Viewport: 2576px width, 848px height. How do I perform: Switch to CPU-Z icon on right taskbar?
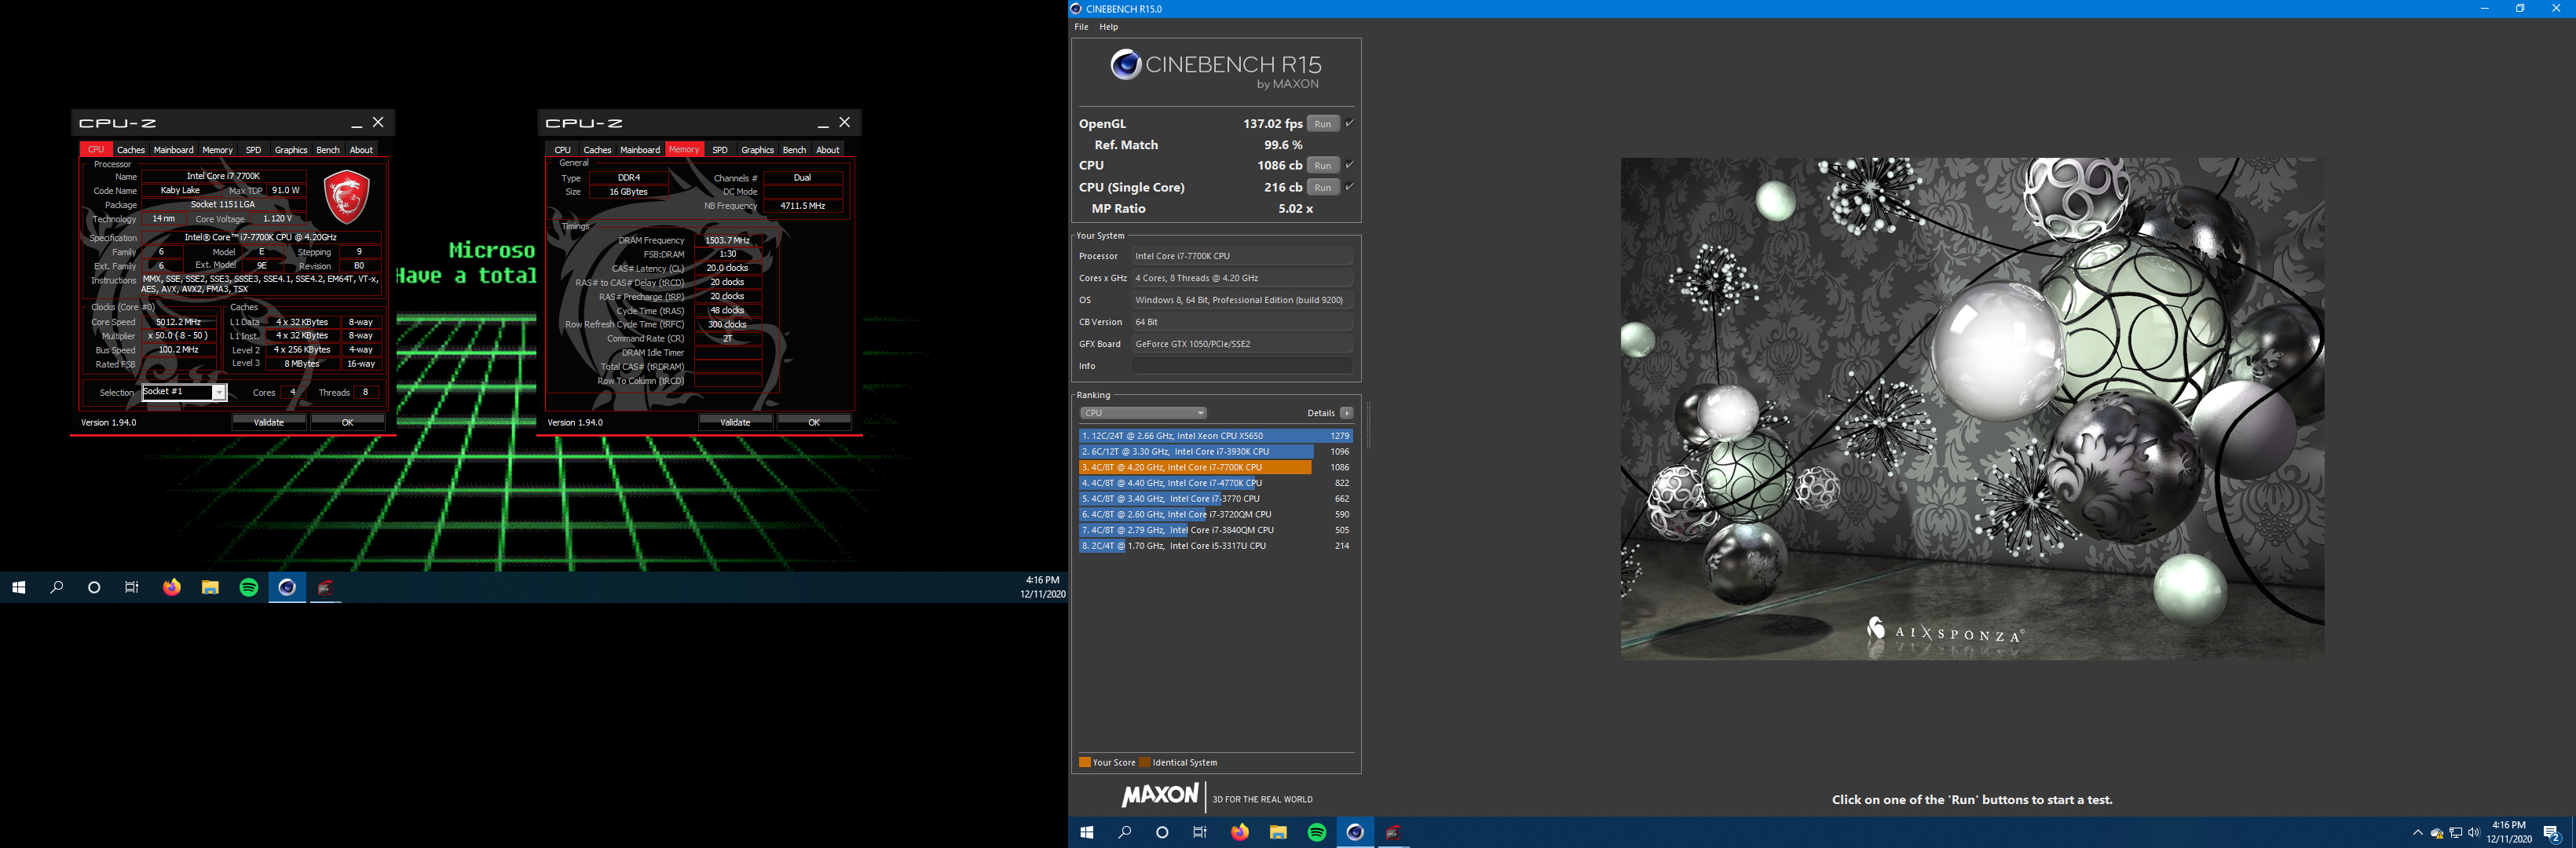1394,832
